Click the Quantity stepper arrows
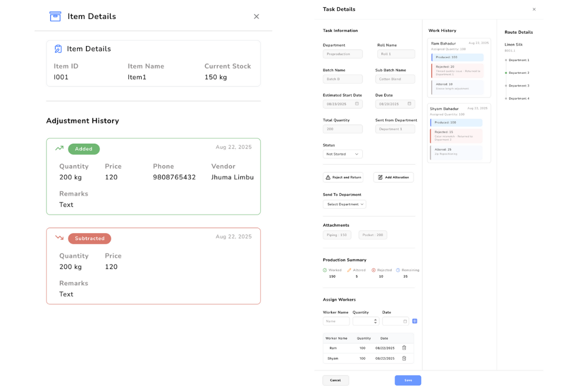Image resolution: width=586 pixels, height=391 pixels. (376, 321)
